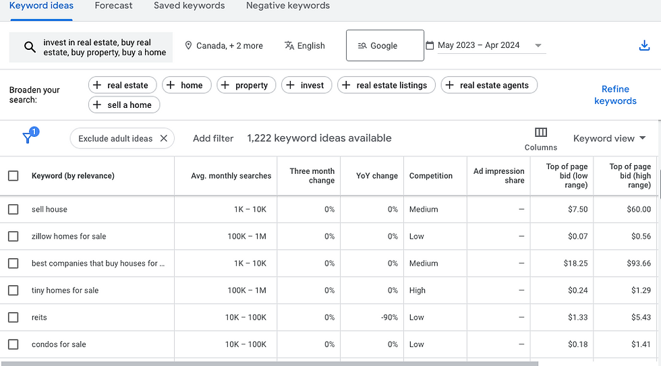Check the 'condos for sale' checkbox
The image size is (661, 366).
[13, 344]
